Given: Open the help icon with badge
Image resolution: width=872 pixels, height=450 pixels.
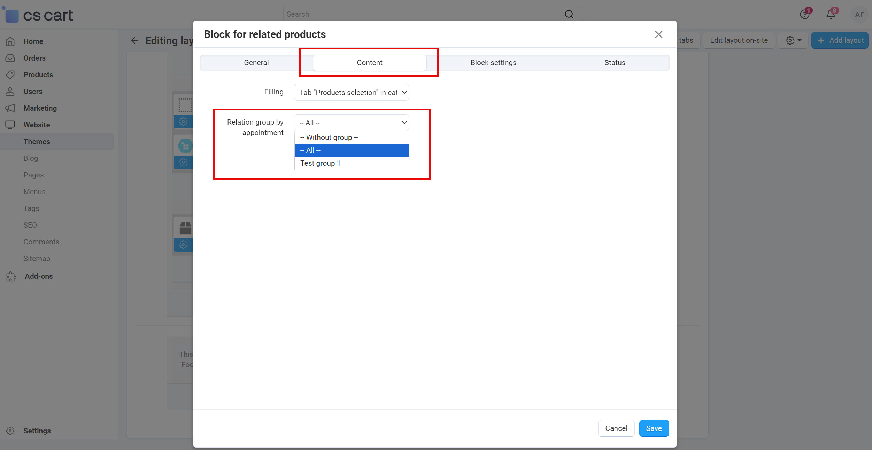Looking at the screenshot, I should pyautogui.click(x=804, y=14).
